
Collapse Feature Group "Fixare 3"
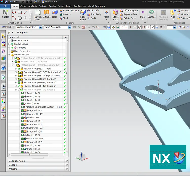pos(16,90)
